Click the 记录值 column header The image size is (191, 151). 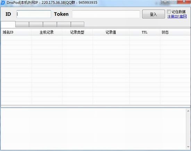click(111, 32)
